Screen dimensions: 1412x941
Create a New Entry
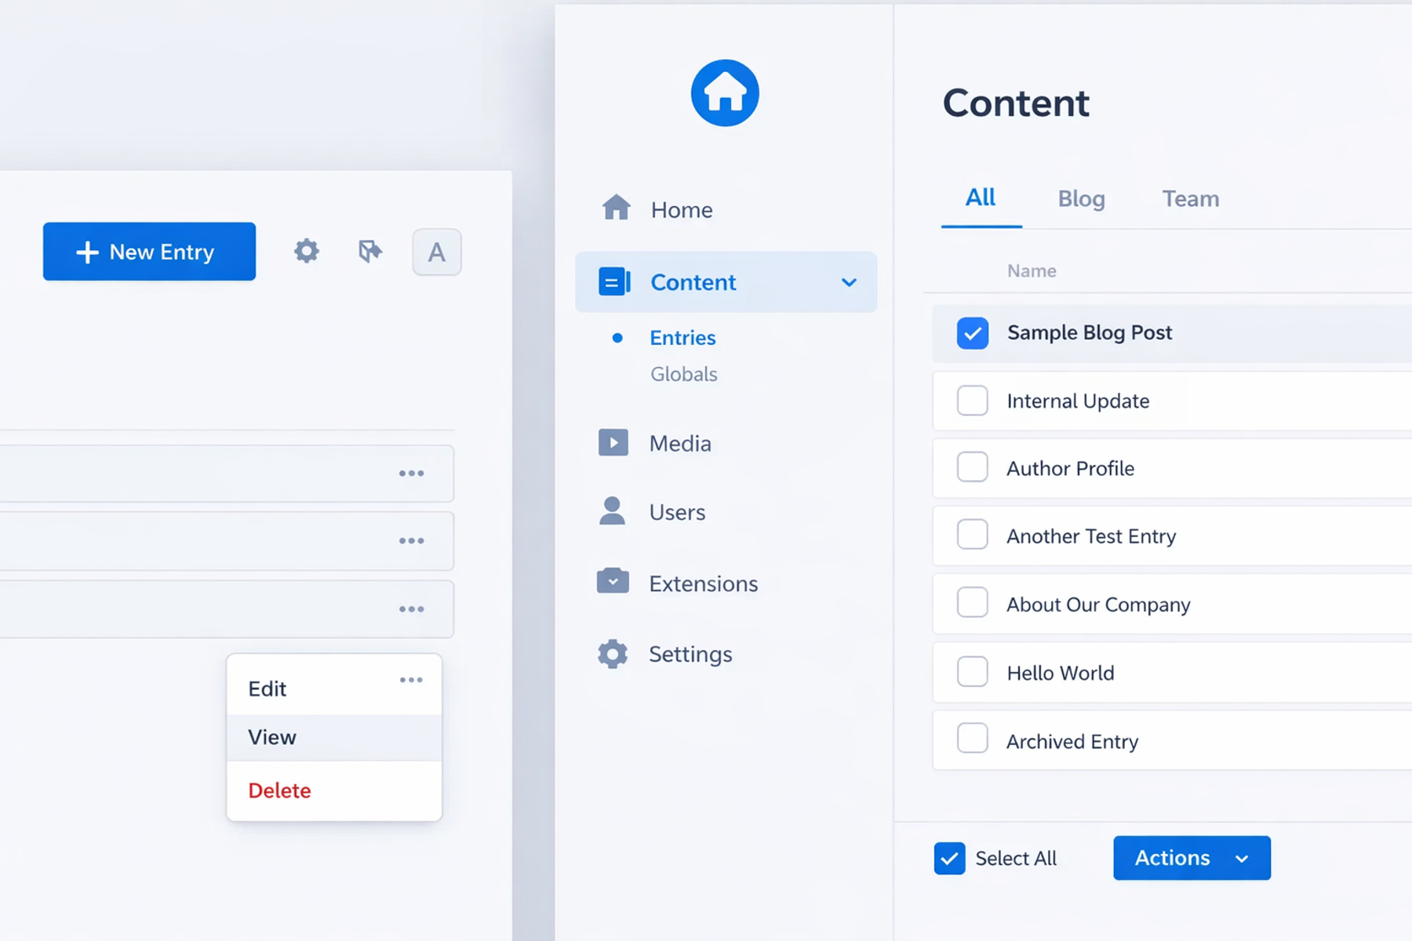click(149, 251)
